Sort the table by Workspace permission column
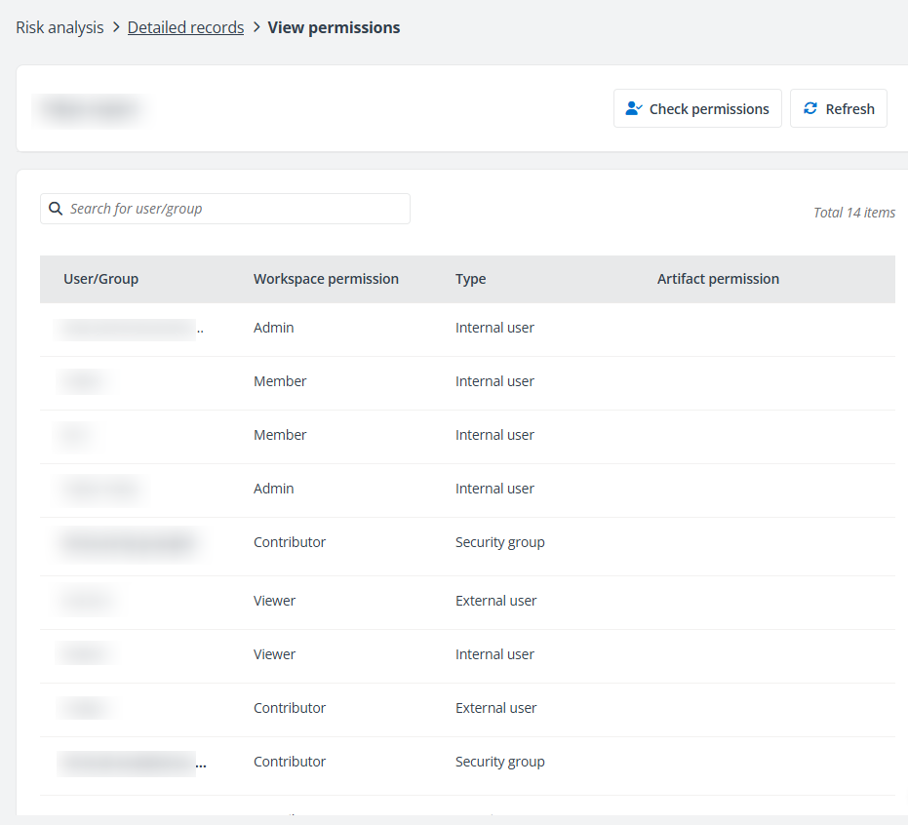 click(x=326, y=279)
